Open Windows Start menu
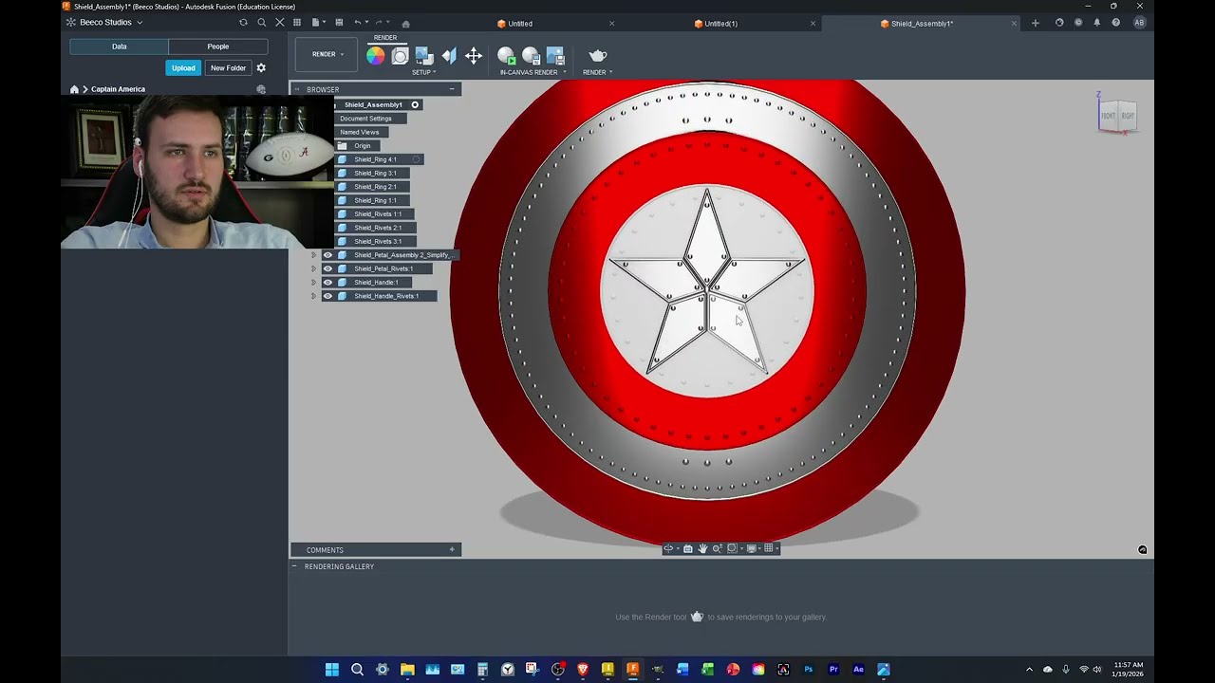This screenshot has height=683, width=1215. coord(332,670)
